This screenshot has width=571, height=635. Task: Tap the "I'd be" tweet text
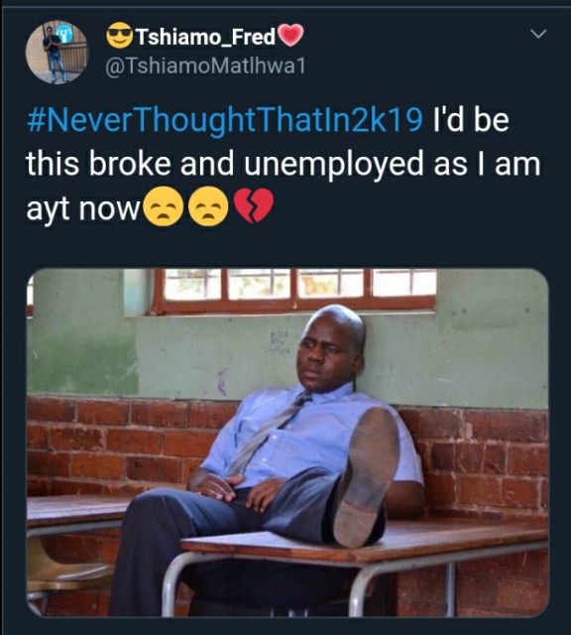[x=471, y=120]
